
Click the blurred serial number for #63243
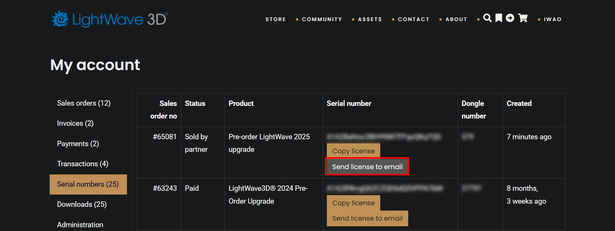(385, 188)
